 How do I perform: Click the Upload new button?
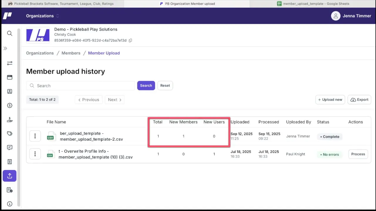point(330,99)
